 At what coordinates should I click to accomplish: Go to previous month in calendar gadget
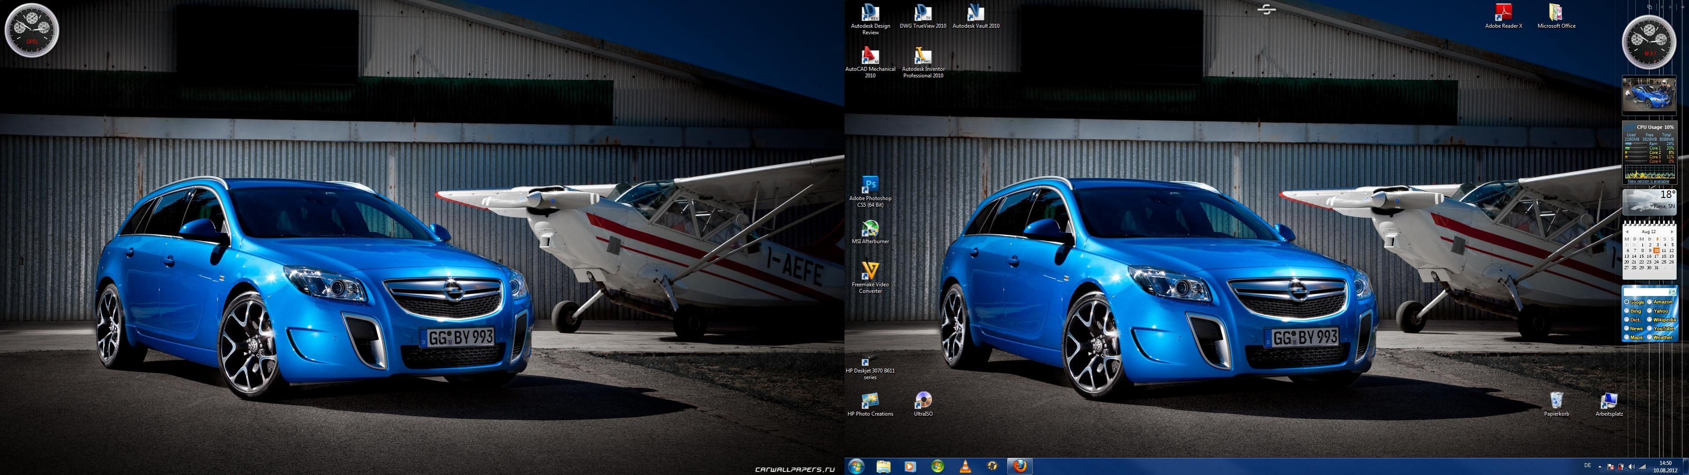coord(1627,232)
